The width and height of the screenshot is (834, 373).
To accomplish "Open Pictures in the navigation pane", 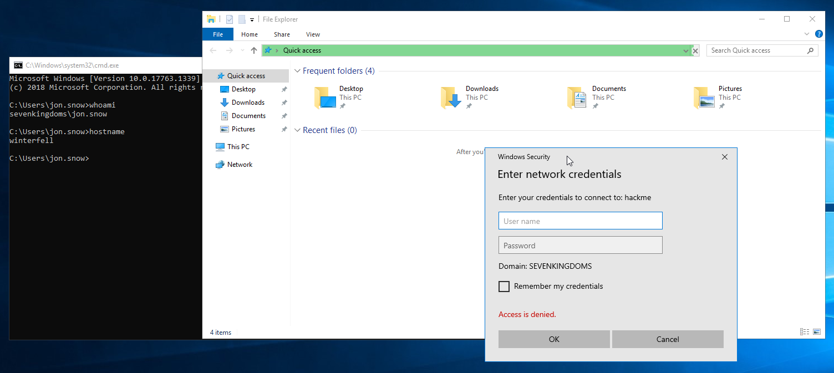I will [243, 129].
